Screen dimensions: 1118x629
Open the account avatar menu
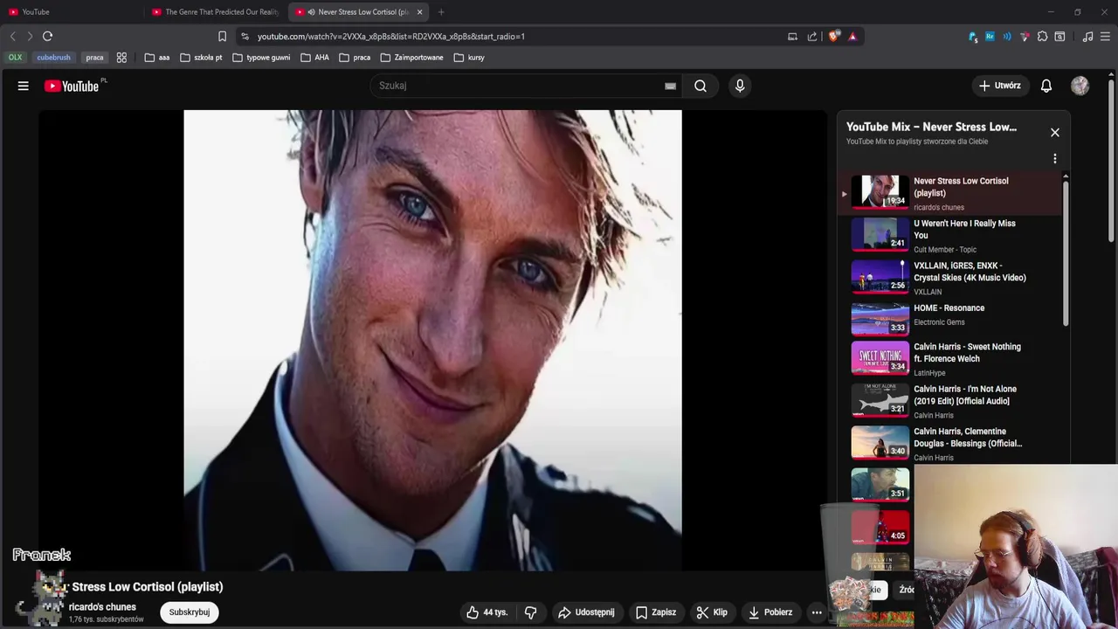[1080, 86]
